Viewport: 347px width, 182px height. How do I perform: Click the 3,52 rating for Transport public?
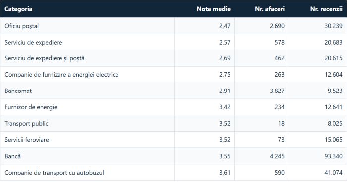(225, 124)
